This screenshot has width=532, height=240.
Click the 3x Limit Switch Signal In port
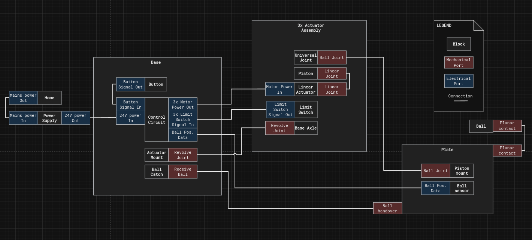coord(183,119)
